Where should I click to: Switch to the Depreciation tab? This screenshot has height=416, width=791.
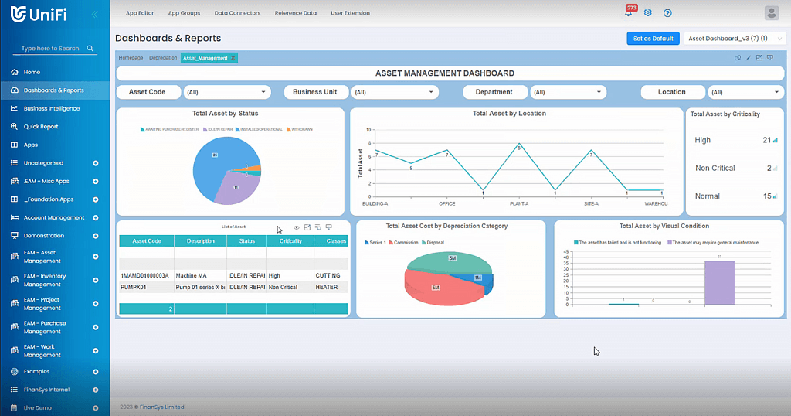[x=162, y=58]
